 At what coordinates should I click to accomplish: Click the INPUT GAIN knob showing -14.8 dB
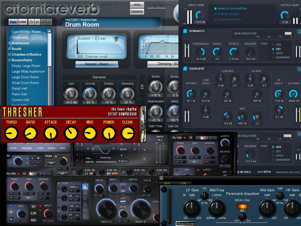(x=200, y=15)
